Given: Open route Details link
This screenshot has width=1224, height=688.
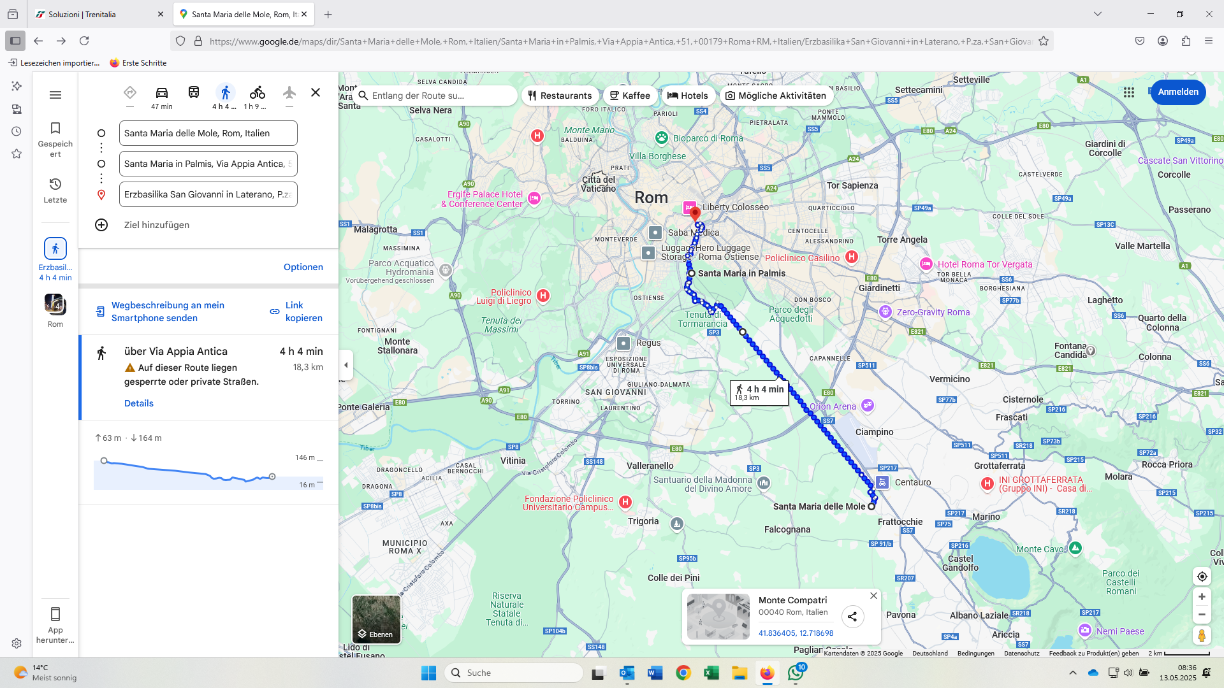Looking at the screenshot, I should pyautogui.click(x=139, y=403).
